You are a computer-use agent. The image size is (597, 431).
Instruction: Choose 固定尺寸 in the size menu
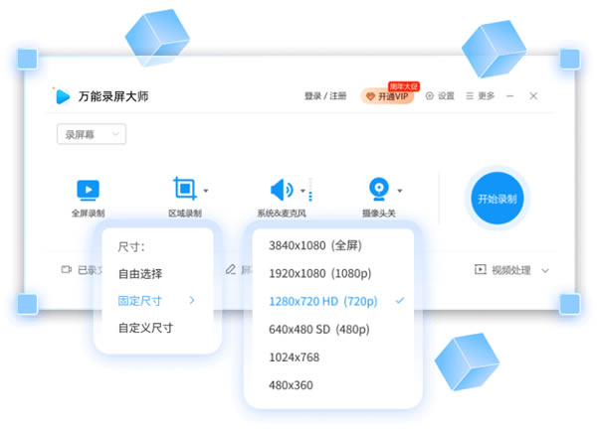140,301
